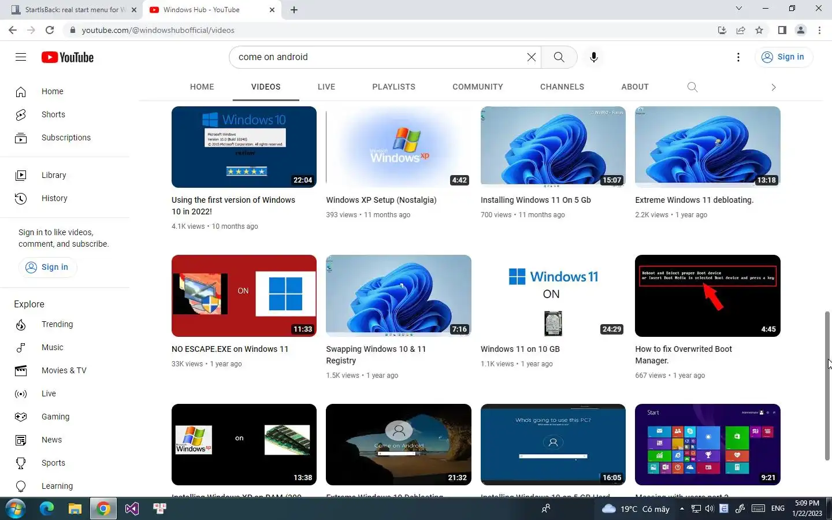Open NO ESCAPE.EXE on Windows 11 title
Screen dimensions: 832x520
click(x=230, y=349)
